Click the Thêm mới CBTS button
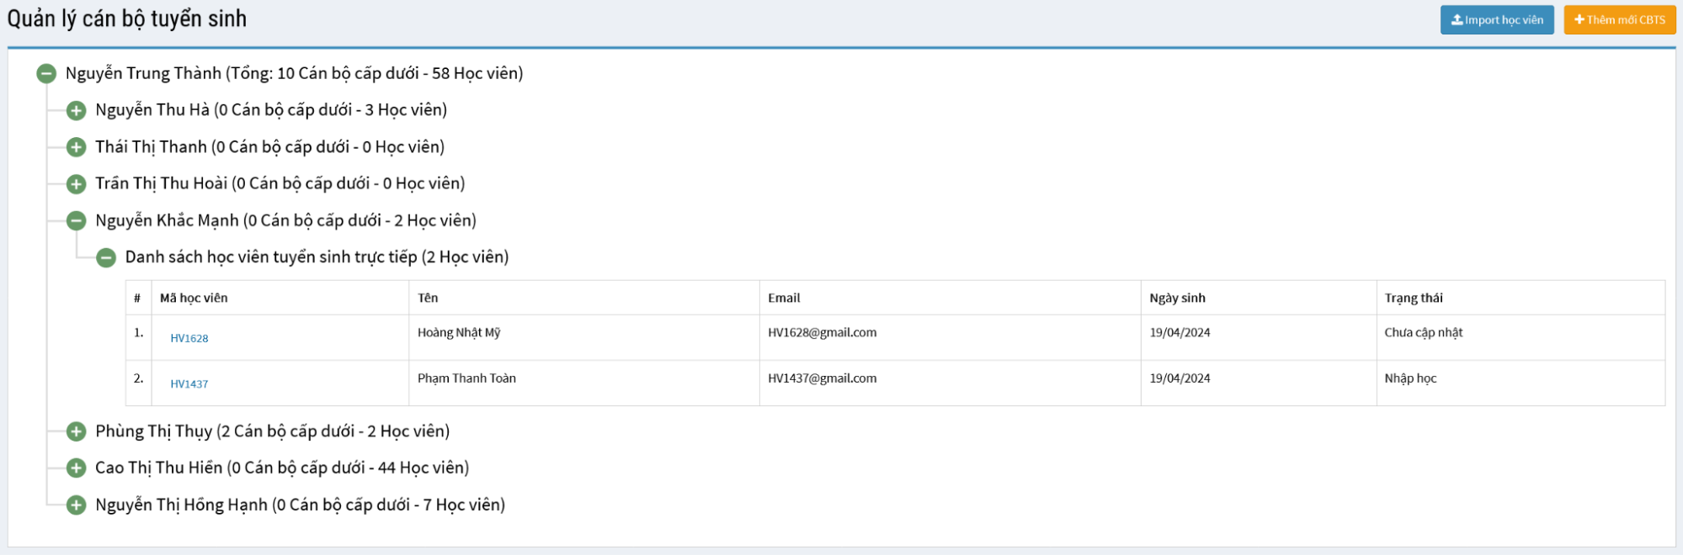Image resolution: width=1683 pixels, height=555 pixels. coord(1619,20)
